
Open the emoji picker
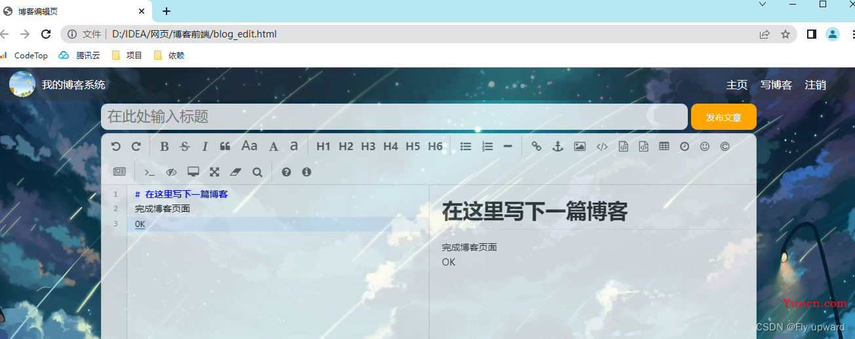pyautogui.click(x=705, y=146)
